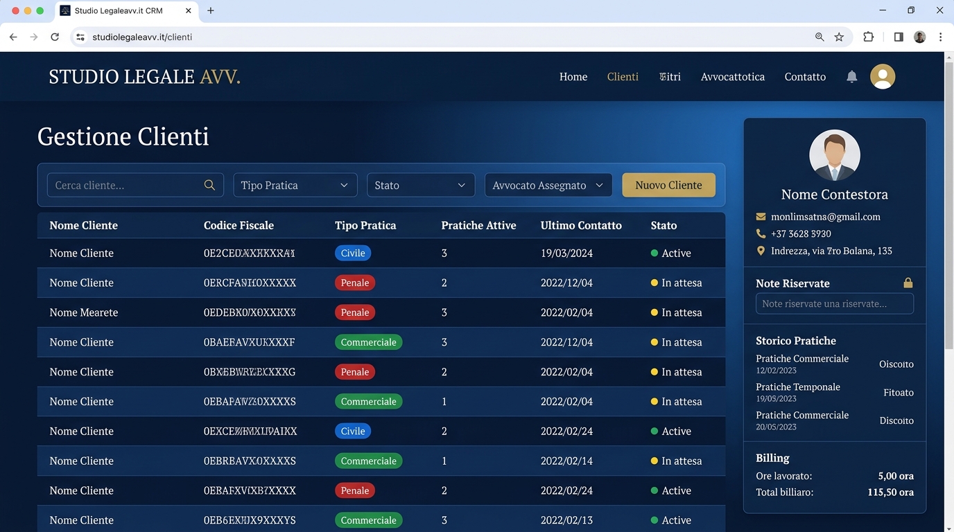Click the location pin beside Indrezza address

(x=761, y=251)
